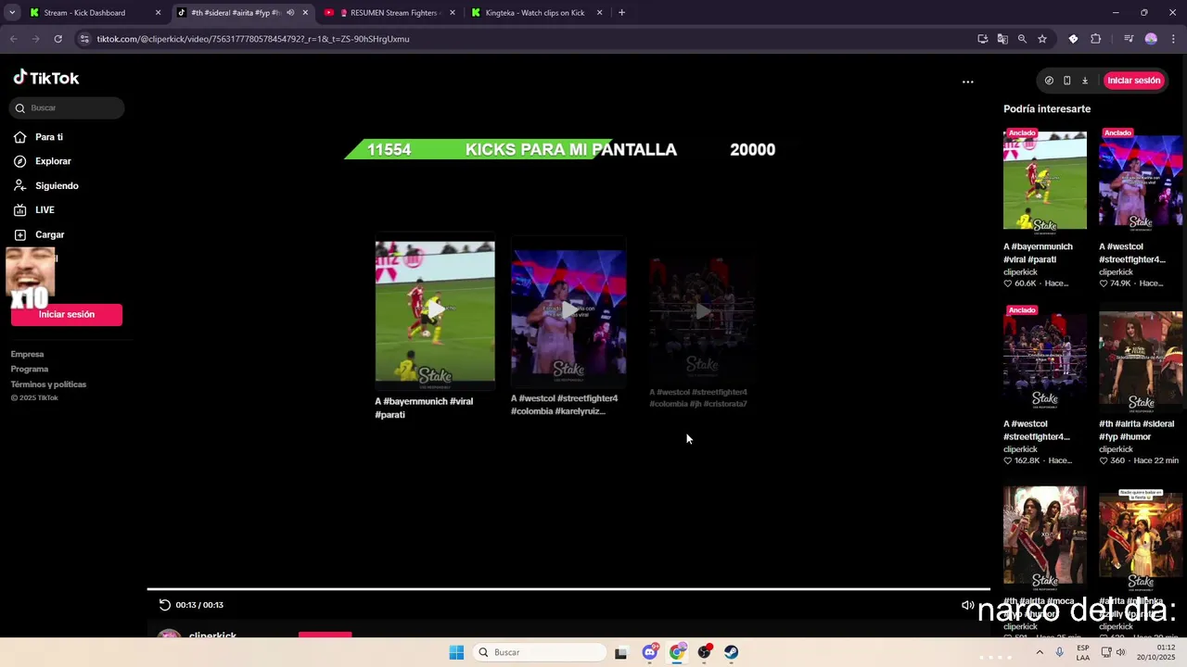Viewport: 1187px width, 667px height.
Task: Open Discord from the taskbar
Action: [649, 652]
